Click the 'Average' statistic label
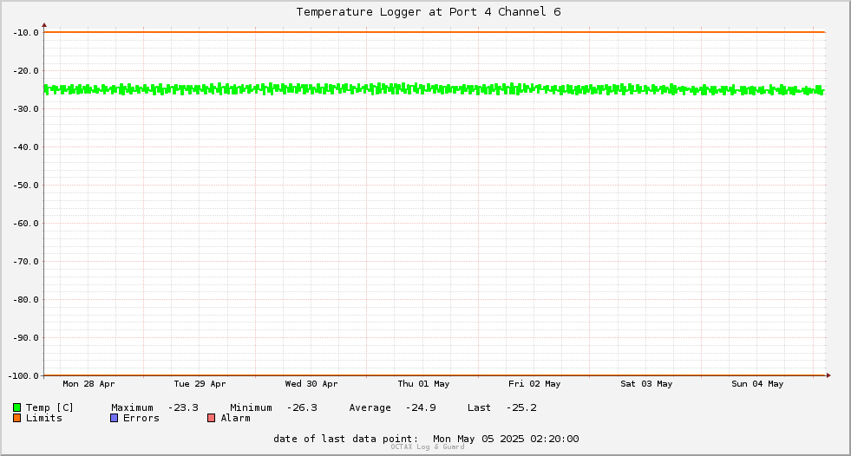Viewport: 851px width, 456px height. (x=370, y=407)
